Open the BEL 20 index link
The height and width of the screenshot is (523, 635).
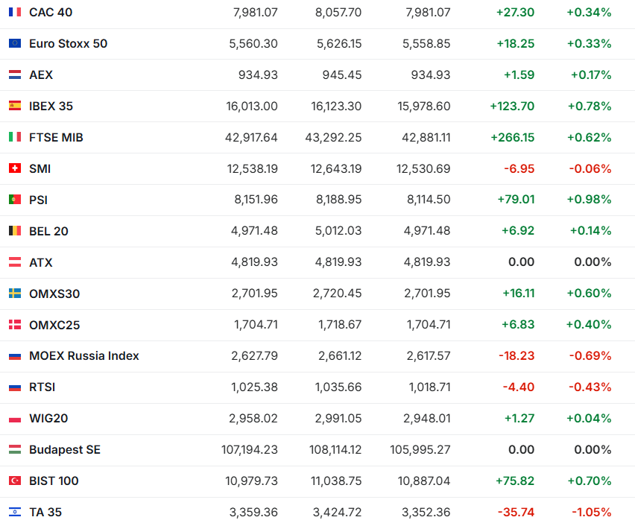pos(48,231)
